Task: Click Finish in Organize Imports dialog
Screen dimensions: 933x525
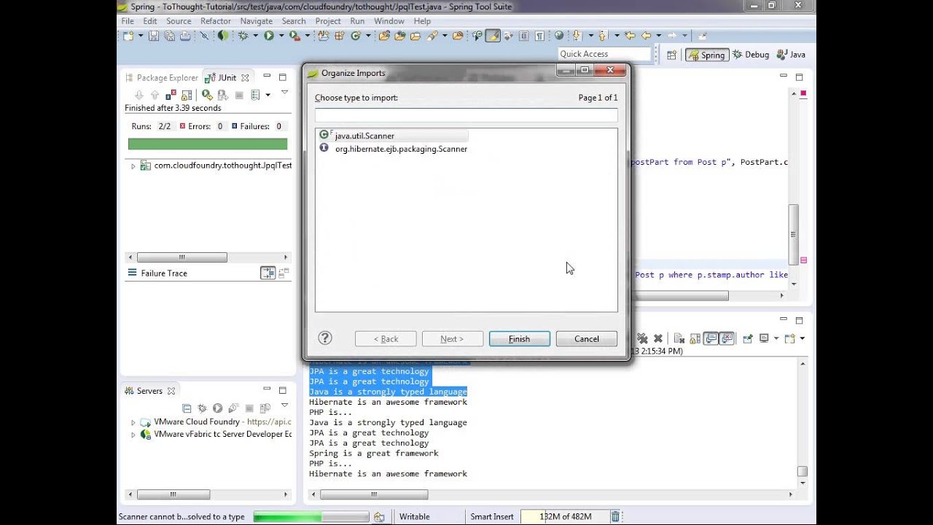Action: point(519,339)
